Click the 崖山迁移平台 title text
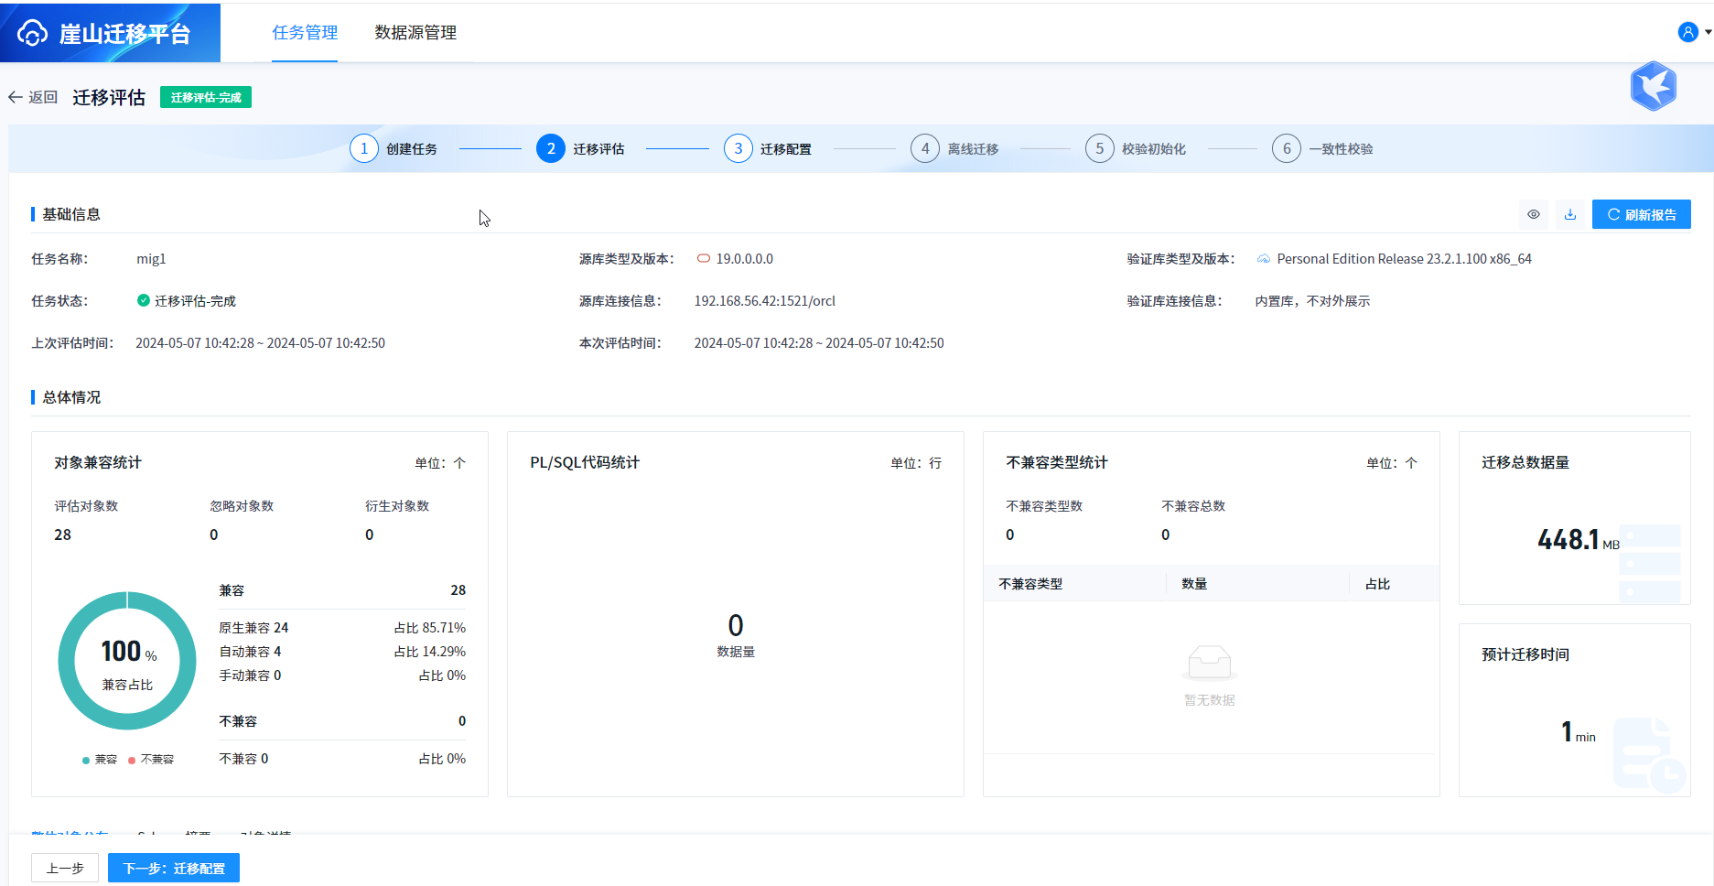Viewport: 1714px width, 886px height. point(124,34)
